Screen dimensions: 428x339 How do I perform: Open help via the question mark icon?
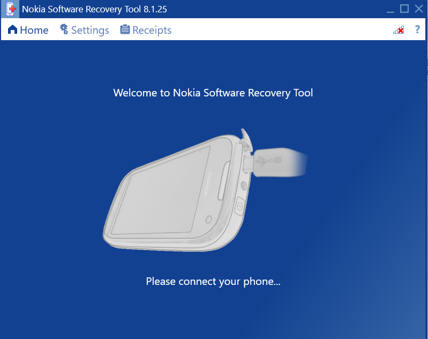tap(417, 29)
